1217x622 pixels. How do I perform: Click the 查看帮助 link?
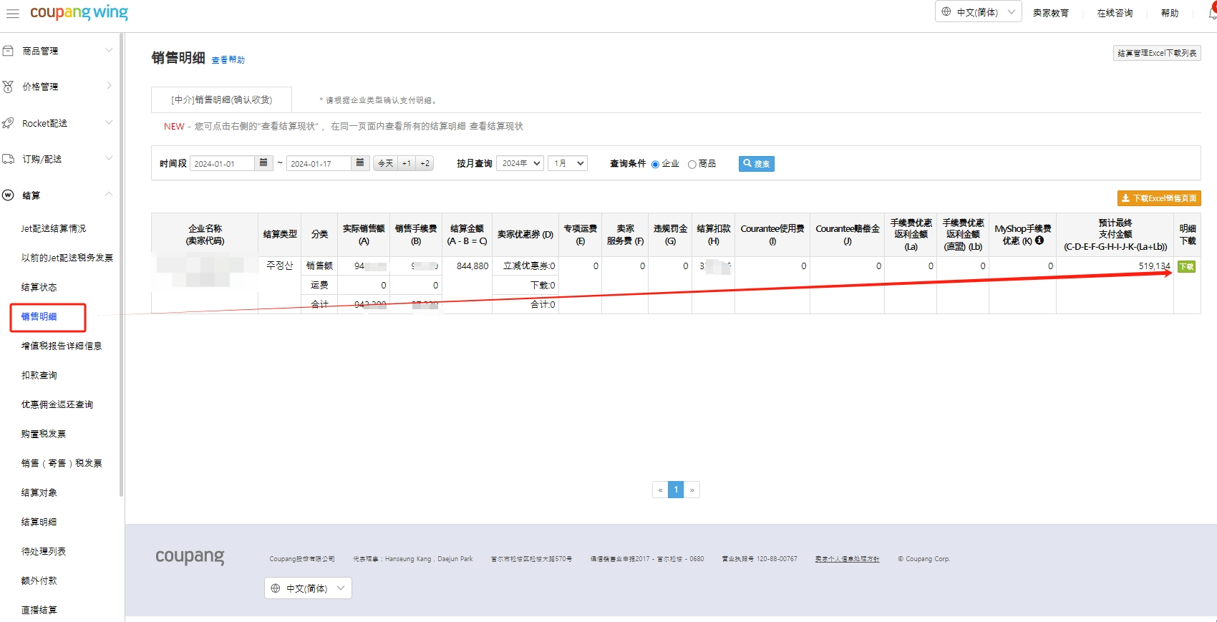(x=228, y=60)
